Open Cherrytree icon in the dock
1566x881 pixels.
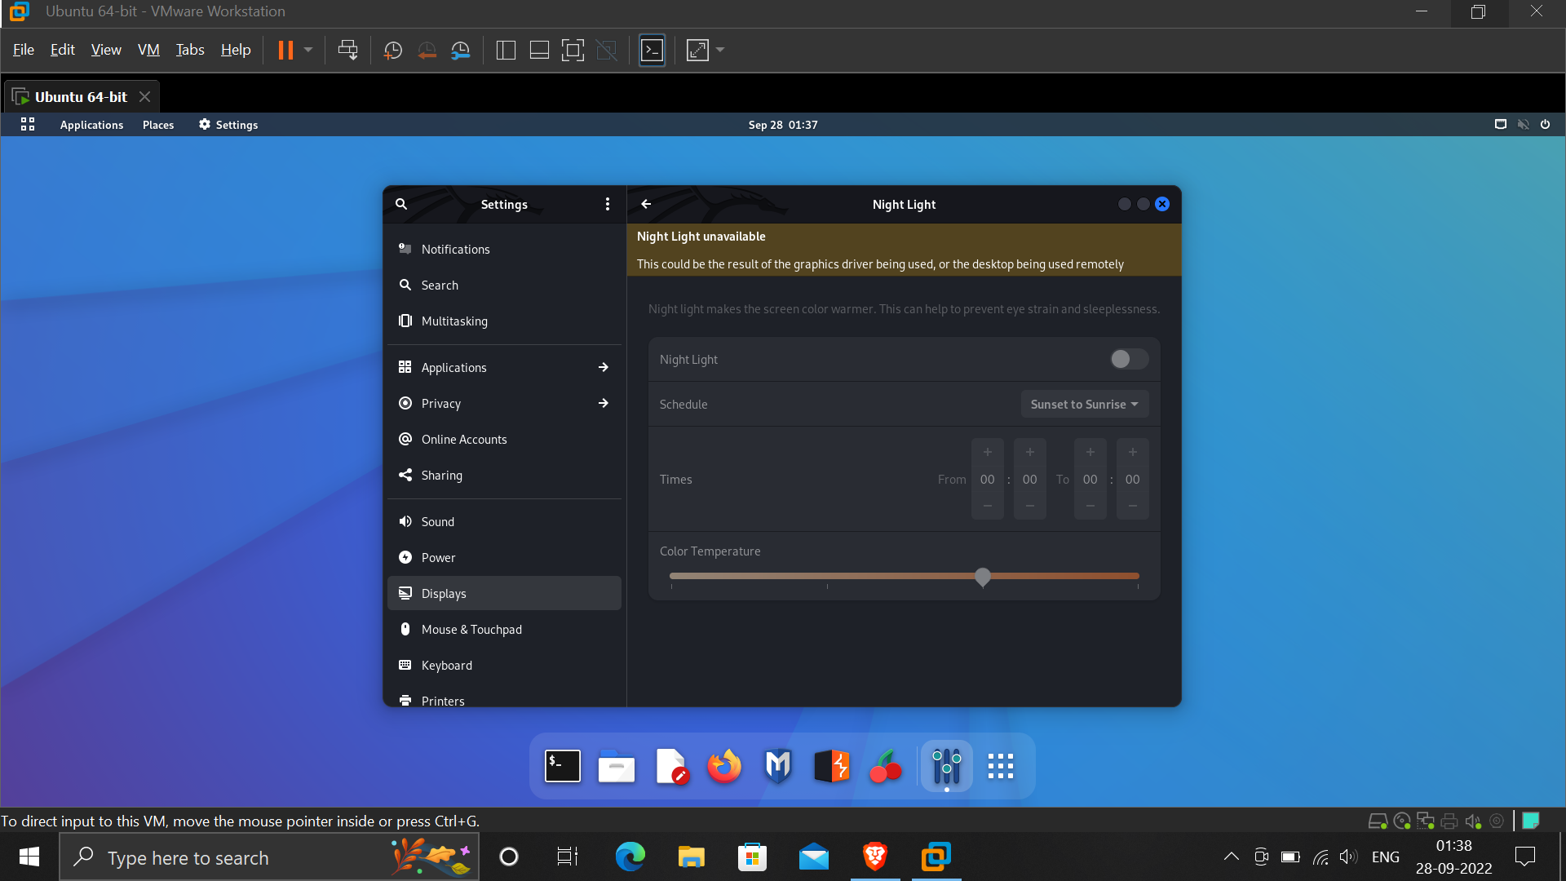point(886,766)
